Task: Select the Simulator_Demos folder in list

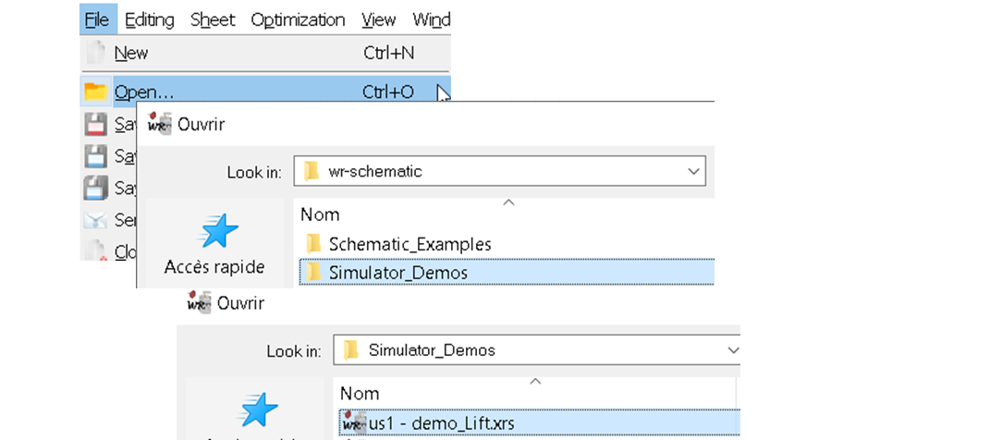Action: pos(397,273)
